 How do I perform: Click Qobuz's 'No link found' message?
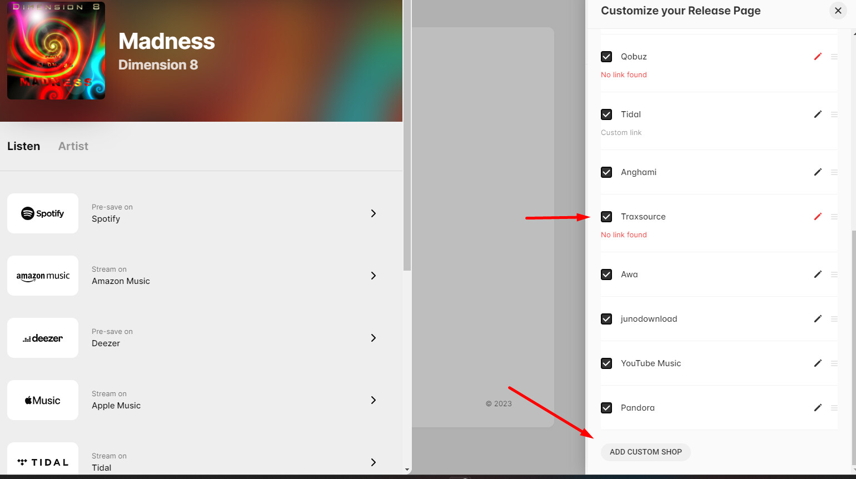[x=624, y=75]
